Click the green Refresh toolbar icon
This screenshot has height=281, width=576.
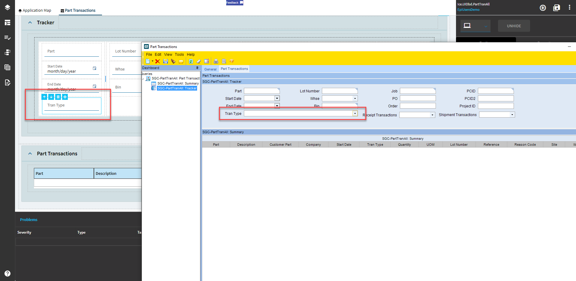[x=191, y=61]
